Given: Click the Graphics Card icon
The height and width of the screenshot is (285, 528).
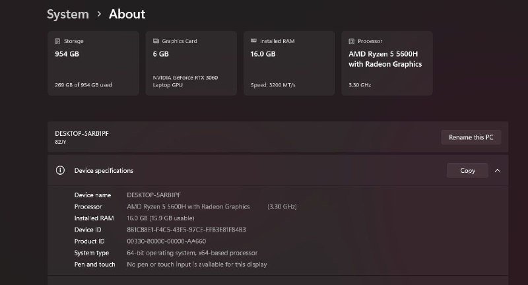Looking at the screenshot, I should point(156,41).
